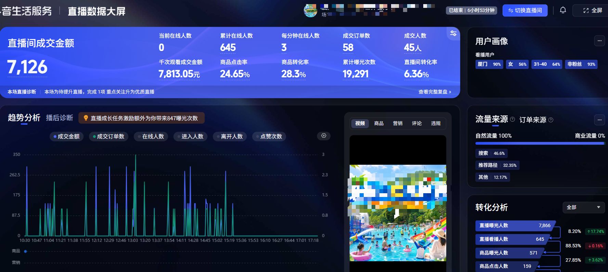
Task: Click the growth task exposure banner
Action: point(141,118)
